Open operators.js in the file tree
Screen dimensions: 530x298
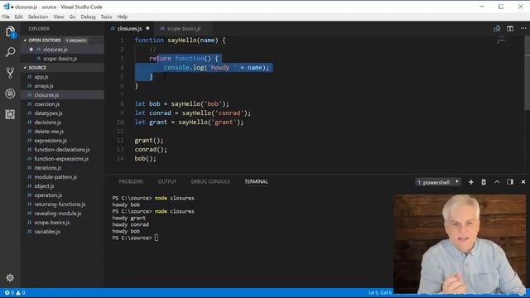tap(63, 195)
